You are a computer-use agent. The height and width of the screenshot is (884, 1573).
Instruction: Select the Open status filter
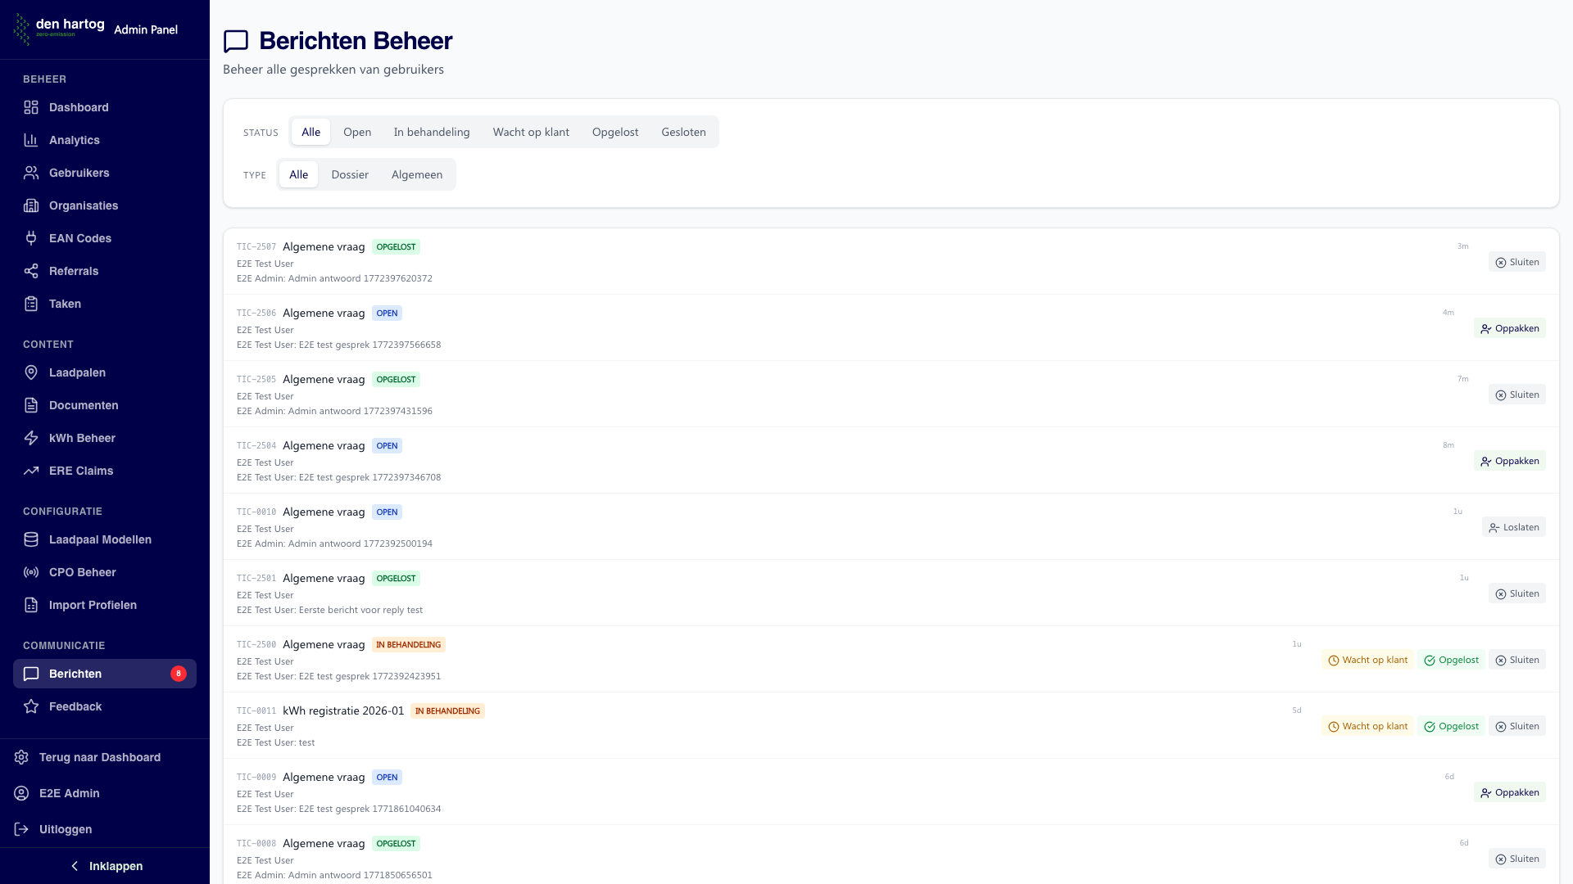(x=356, y=132)
